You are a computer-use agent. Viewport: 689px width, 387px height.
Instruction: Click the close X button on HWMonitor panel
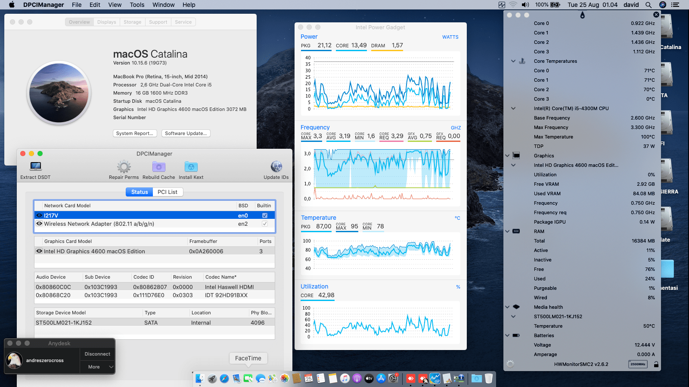tap(656, 15)
